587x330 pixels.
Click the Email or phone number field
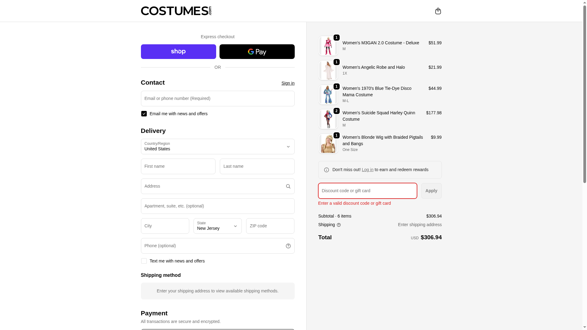click(x=217, y=99)
